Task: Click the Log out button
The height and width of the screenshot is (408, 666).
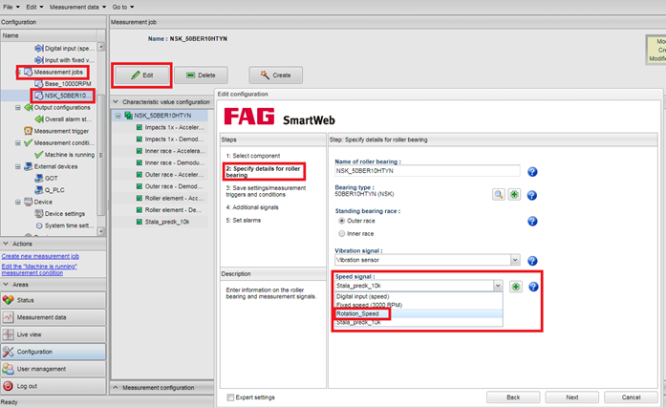Action: [x=54, y=386]
